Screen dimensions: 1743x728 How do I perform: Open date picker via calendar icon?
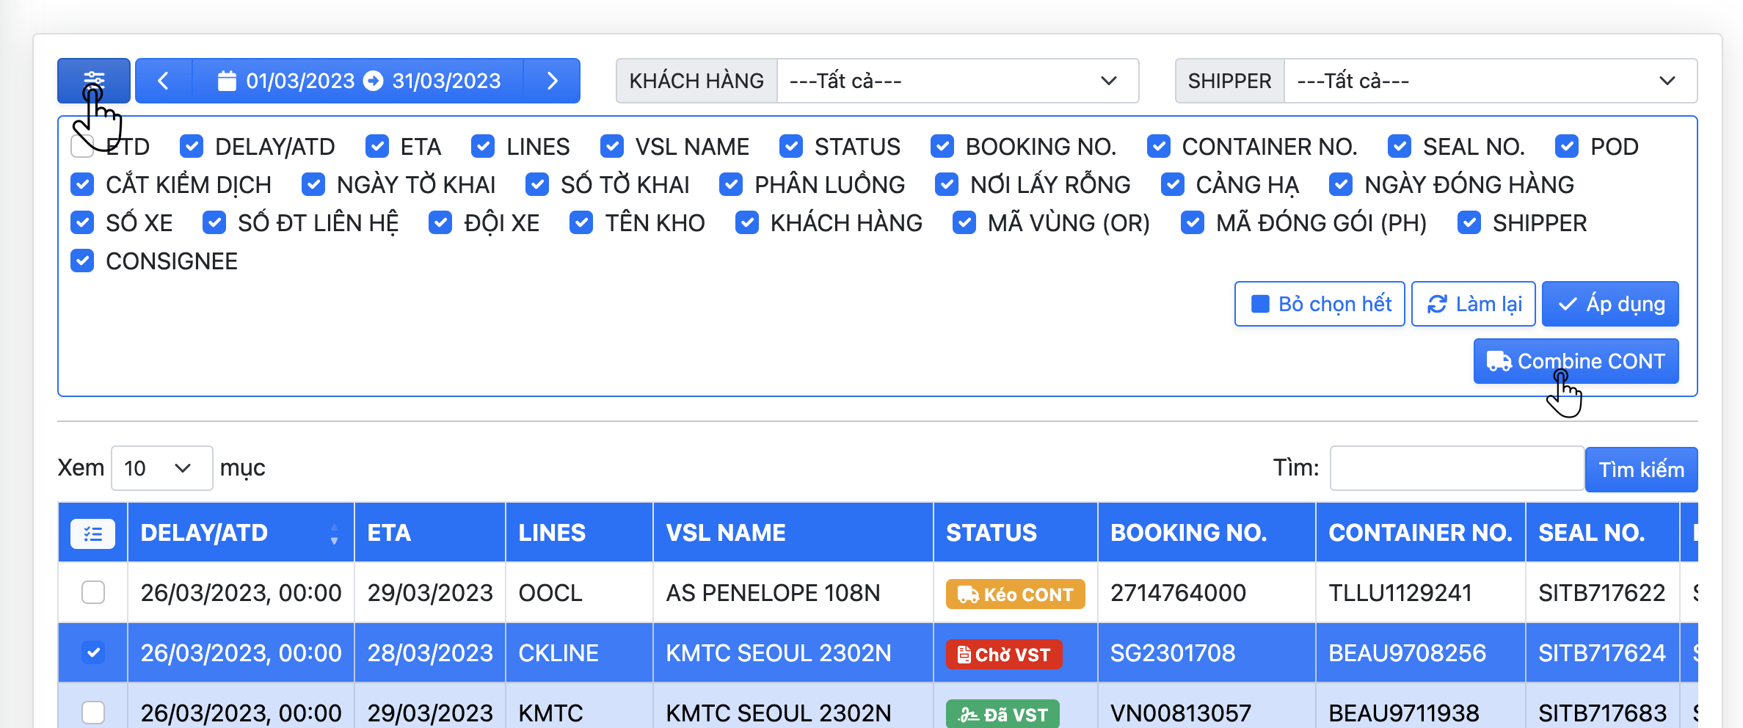point(227,81)
